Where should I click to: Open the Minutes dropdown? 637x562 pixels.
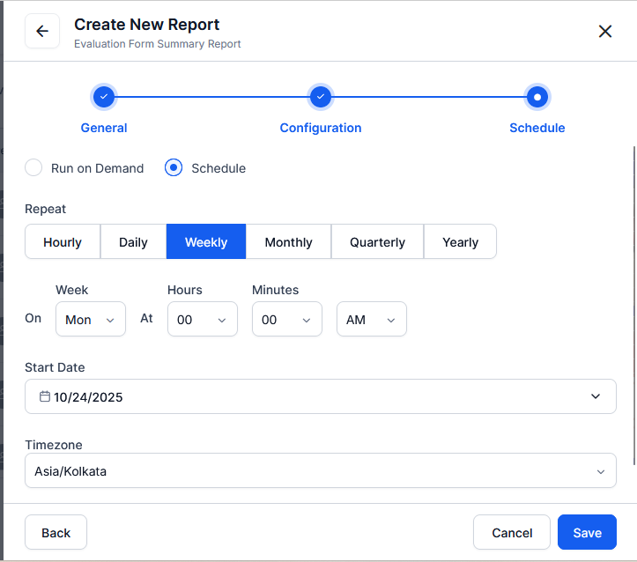286,320
